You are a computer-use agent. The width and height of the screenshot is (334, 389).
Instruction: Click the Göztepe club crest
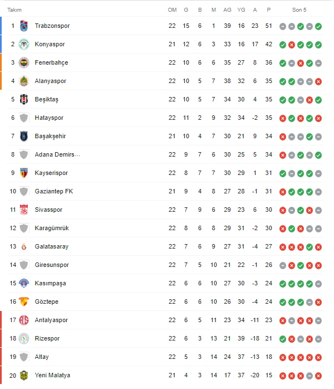click(23, 302)
